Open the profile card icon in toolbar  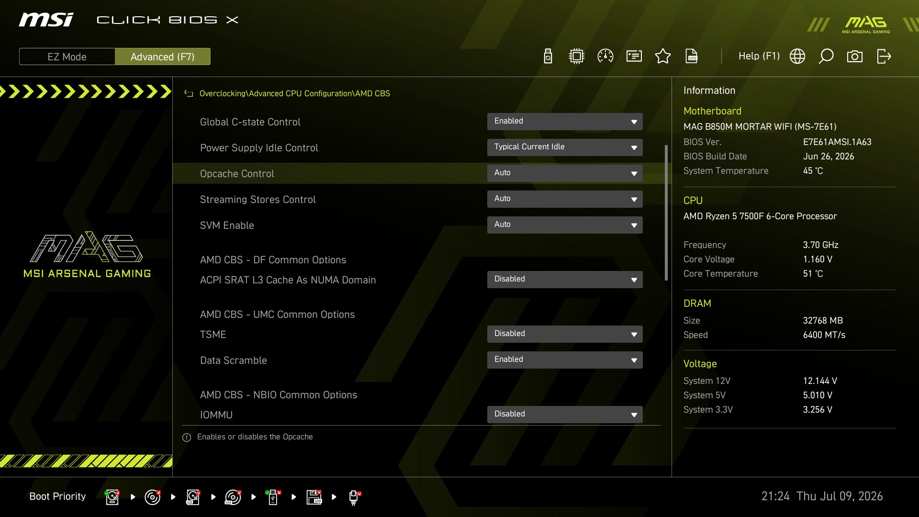click(634, 56)
